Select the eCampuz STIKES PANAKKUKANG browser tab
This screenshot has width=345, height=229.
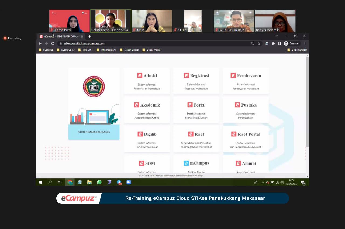[x=61, y=37]
